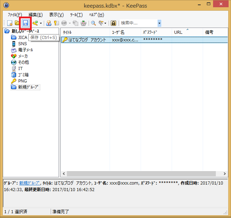Click the New database toolbar icon
The height and width of the screenshot is (218, 231).
pos(10,23)
